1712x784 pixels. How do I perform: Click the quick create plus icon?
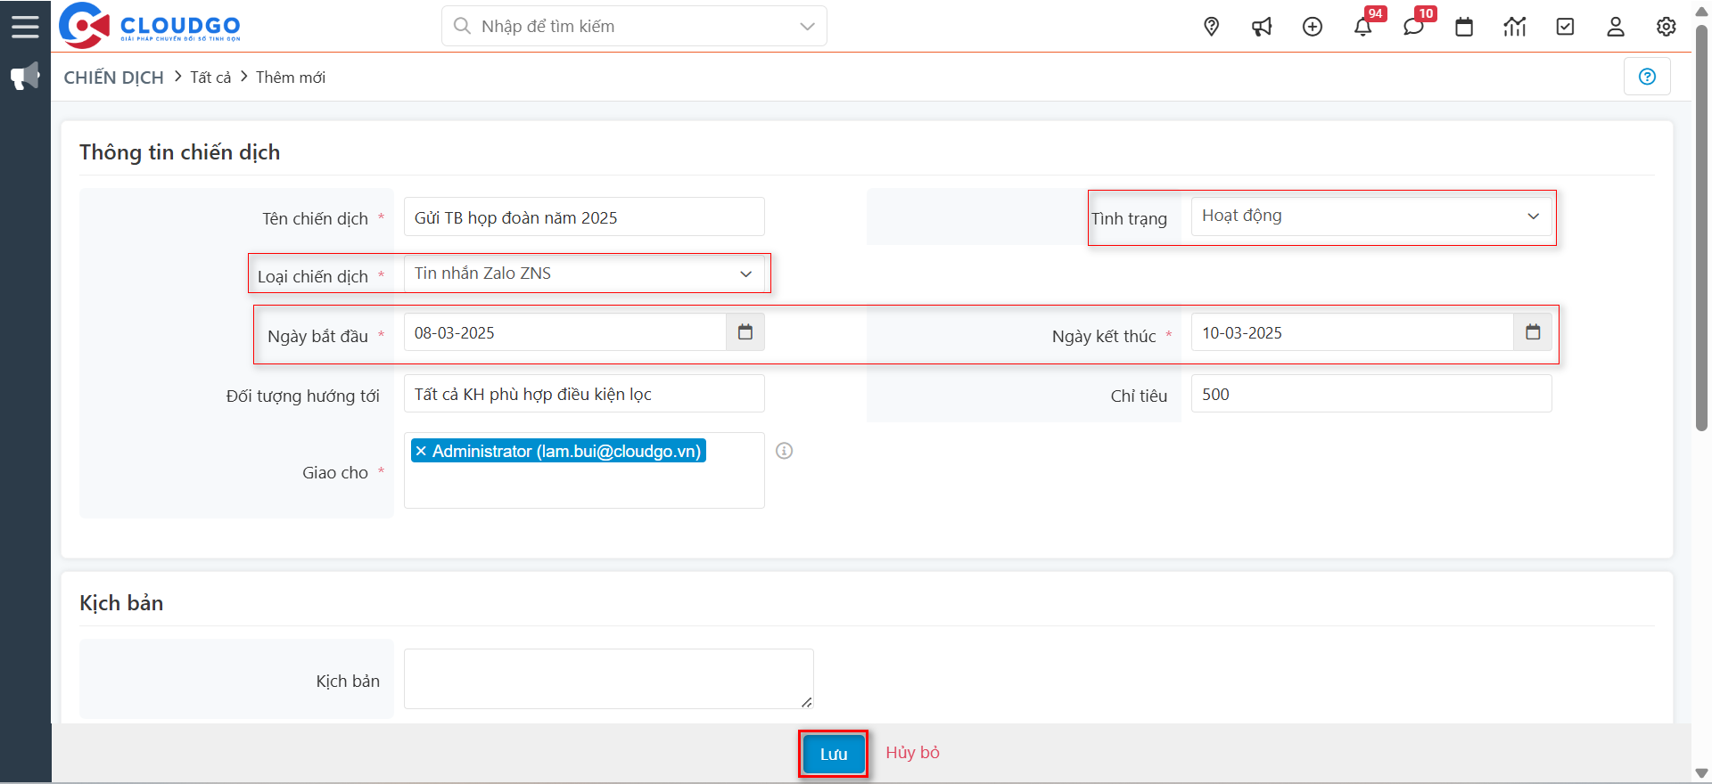[x=1313, y=27]
